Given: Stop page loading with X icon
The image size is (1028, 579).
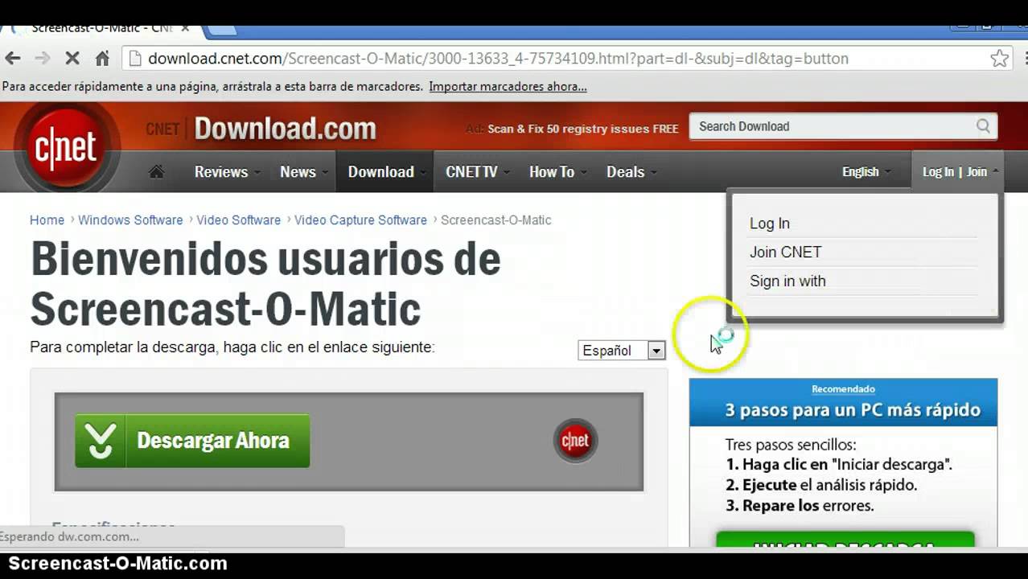Looking at the screenshot, I should (72, 58).
